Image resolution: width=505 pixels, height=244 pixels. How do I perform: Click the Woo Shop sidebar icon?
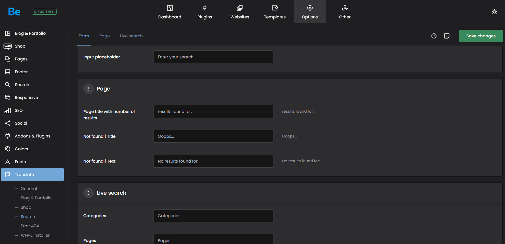pyautogui.click(x=8, y=46)
